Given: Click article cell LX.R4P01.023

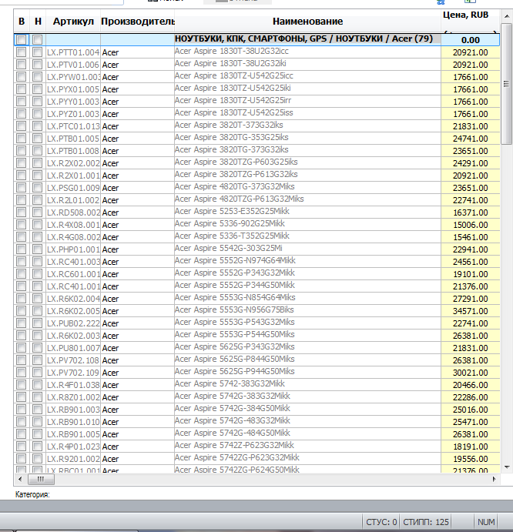Looking at the screenshot, I should tap(73, 447).
